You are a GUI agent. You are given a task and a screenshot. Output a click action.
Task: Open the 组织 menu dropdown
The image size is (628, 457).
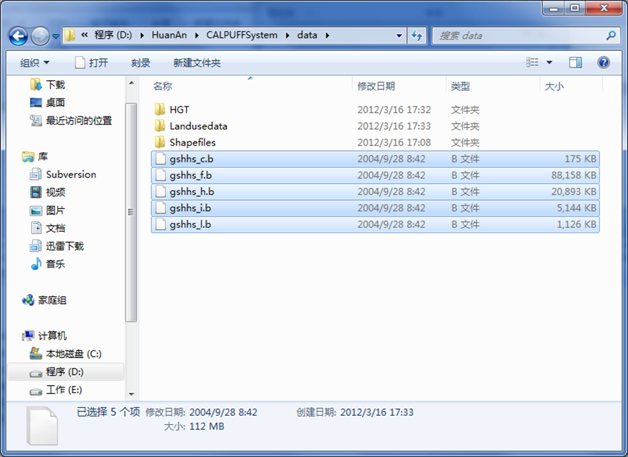tap(35, 63)
